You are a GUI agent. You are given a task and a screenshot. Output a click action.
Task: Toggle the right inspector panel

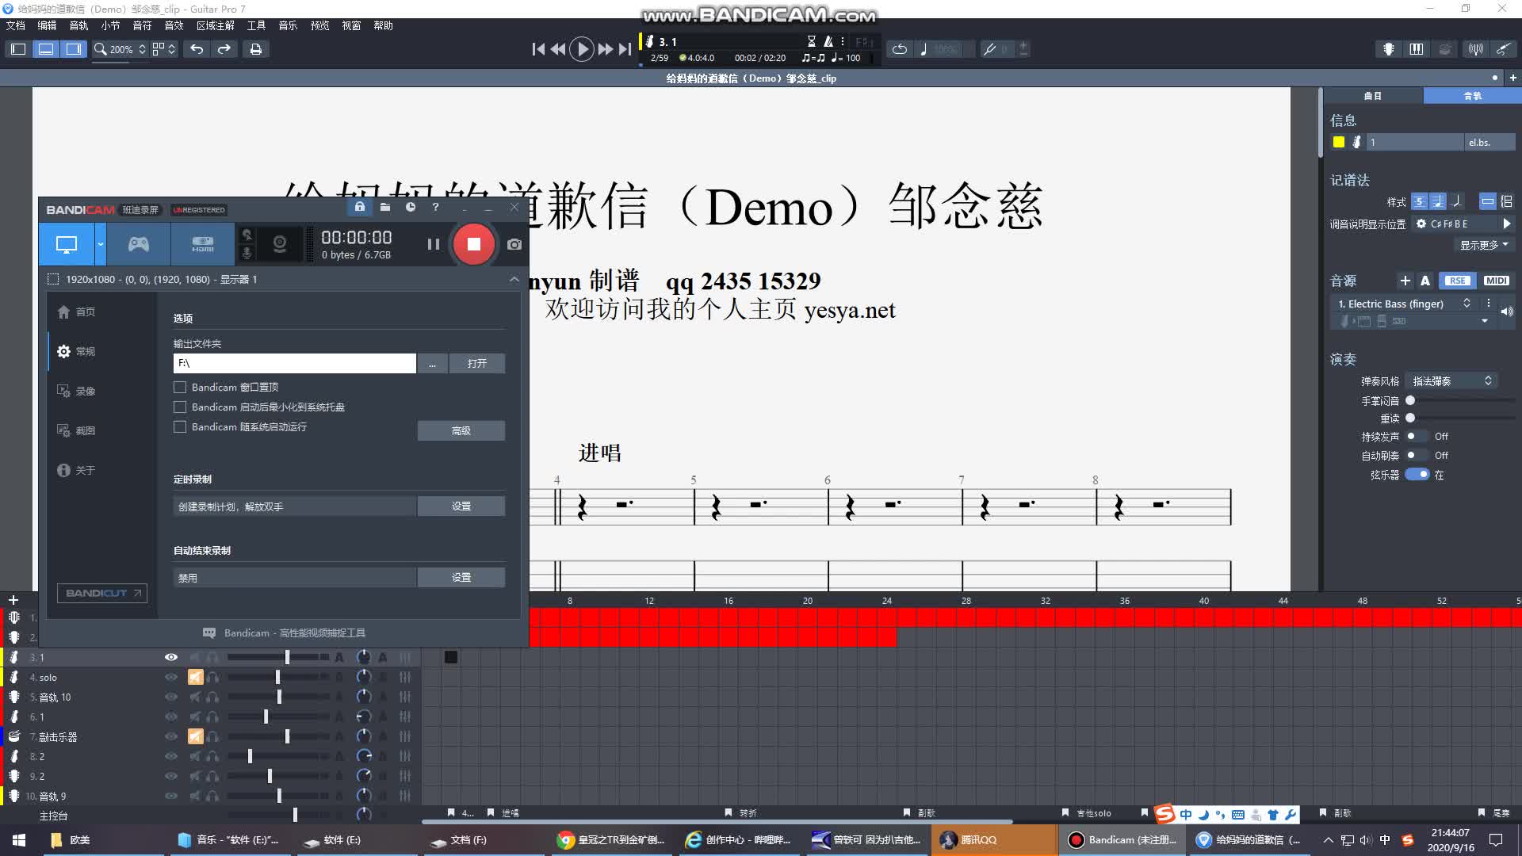click(x=74, y=49)
